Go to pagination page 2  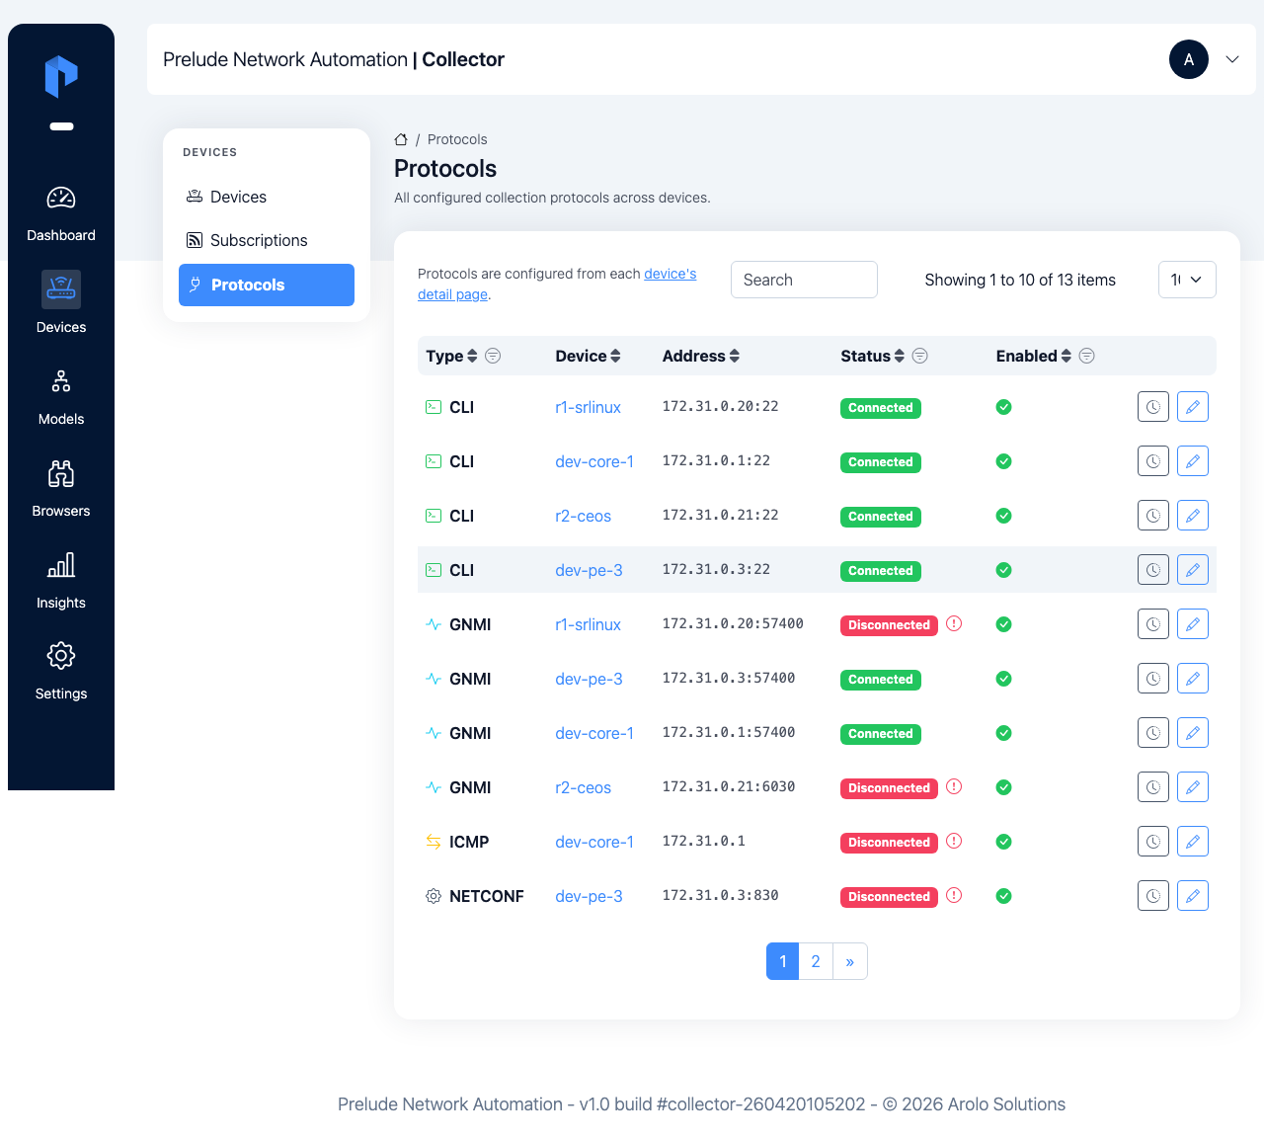[816, 961]
